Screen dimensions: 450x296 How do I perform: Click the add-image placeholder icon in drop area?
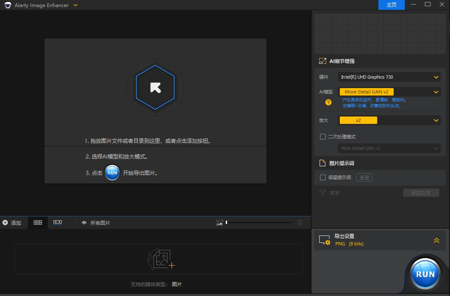tap(161, 259)
